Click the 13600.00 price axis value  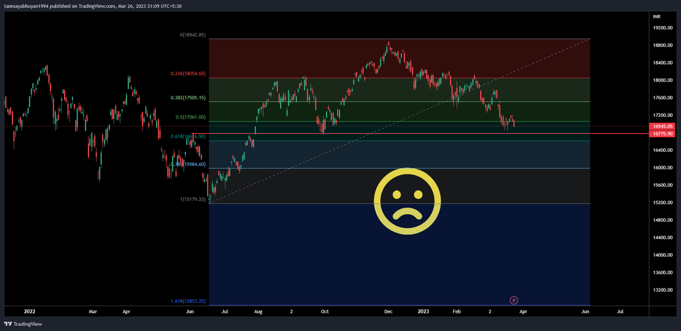tap(662, 273)
